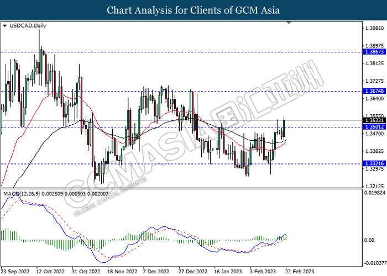Screen dimensions: 387x276
Task: Click the Chart Analysis for Clients of GCM Asia heading
Action: [193, 10]
